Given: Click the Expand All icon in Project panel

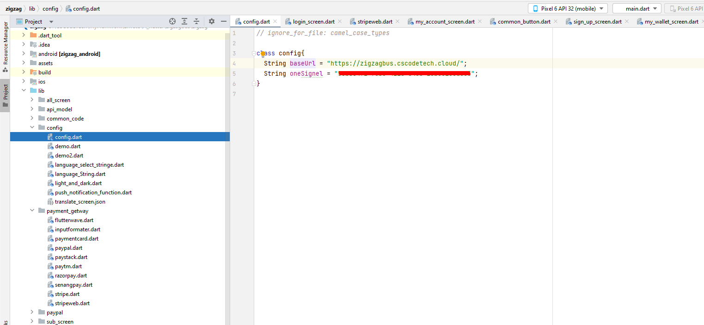Looking at the screenshot, I should click(x=184, y=21).
